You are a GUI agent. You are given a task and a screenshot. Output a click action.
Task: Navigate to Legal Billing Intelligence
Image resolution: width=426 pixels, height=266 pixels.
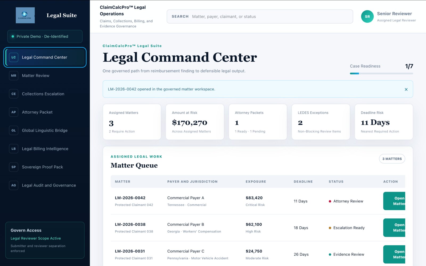45,149
